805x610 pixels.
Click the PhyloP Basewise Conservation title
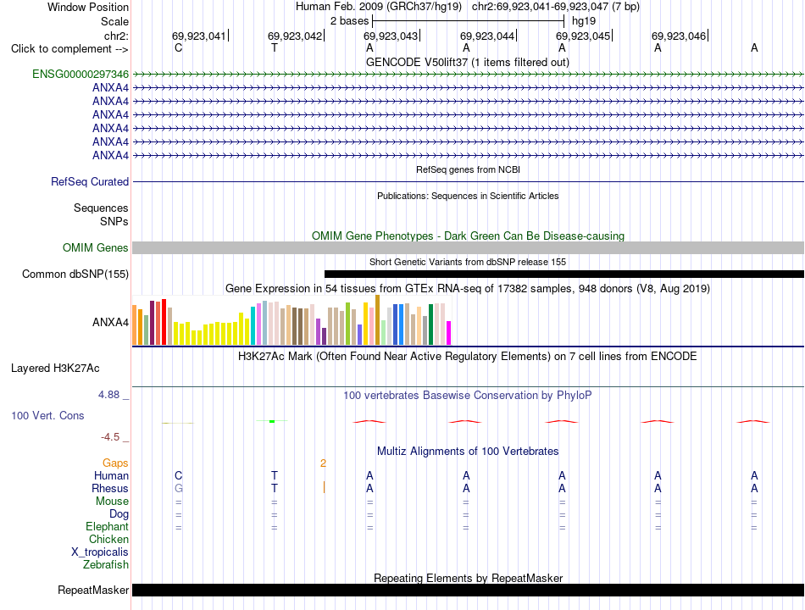[468, 396]
